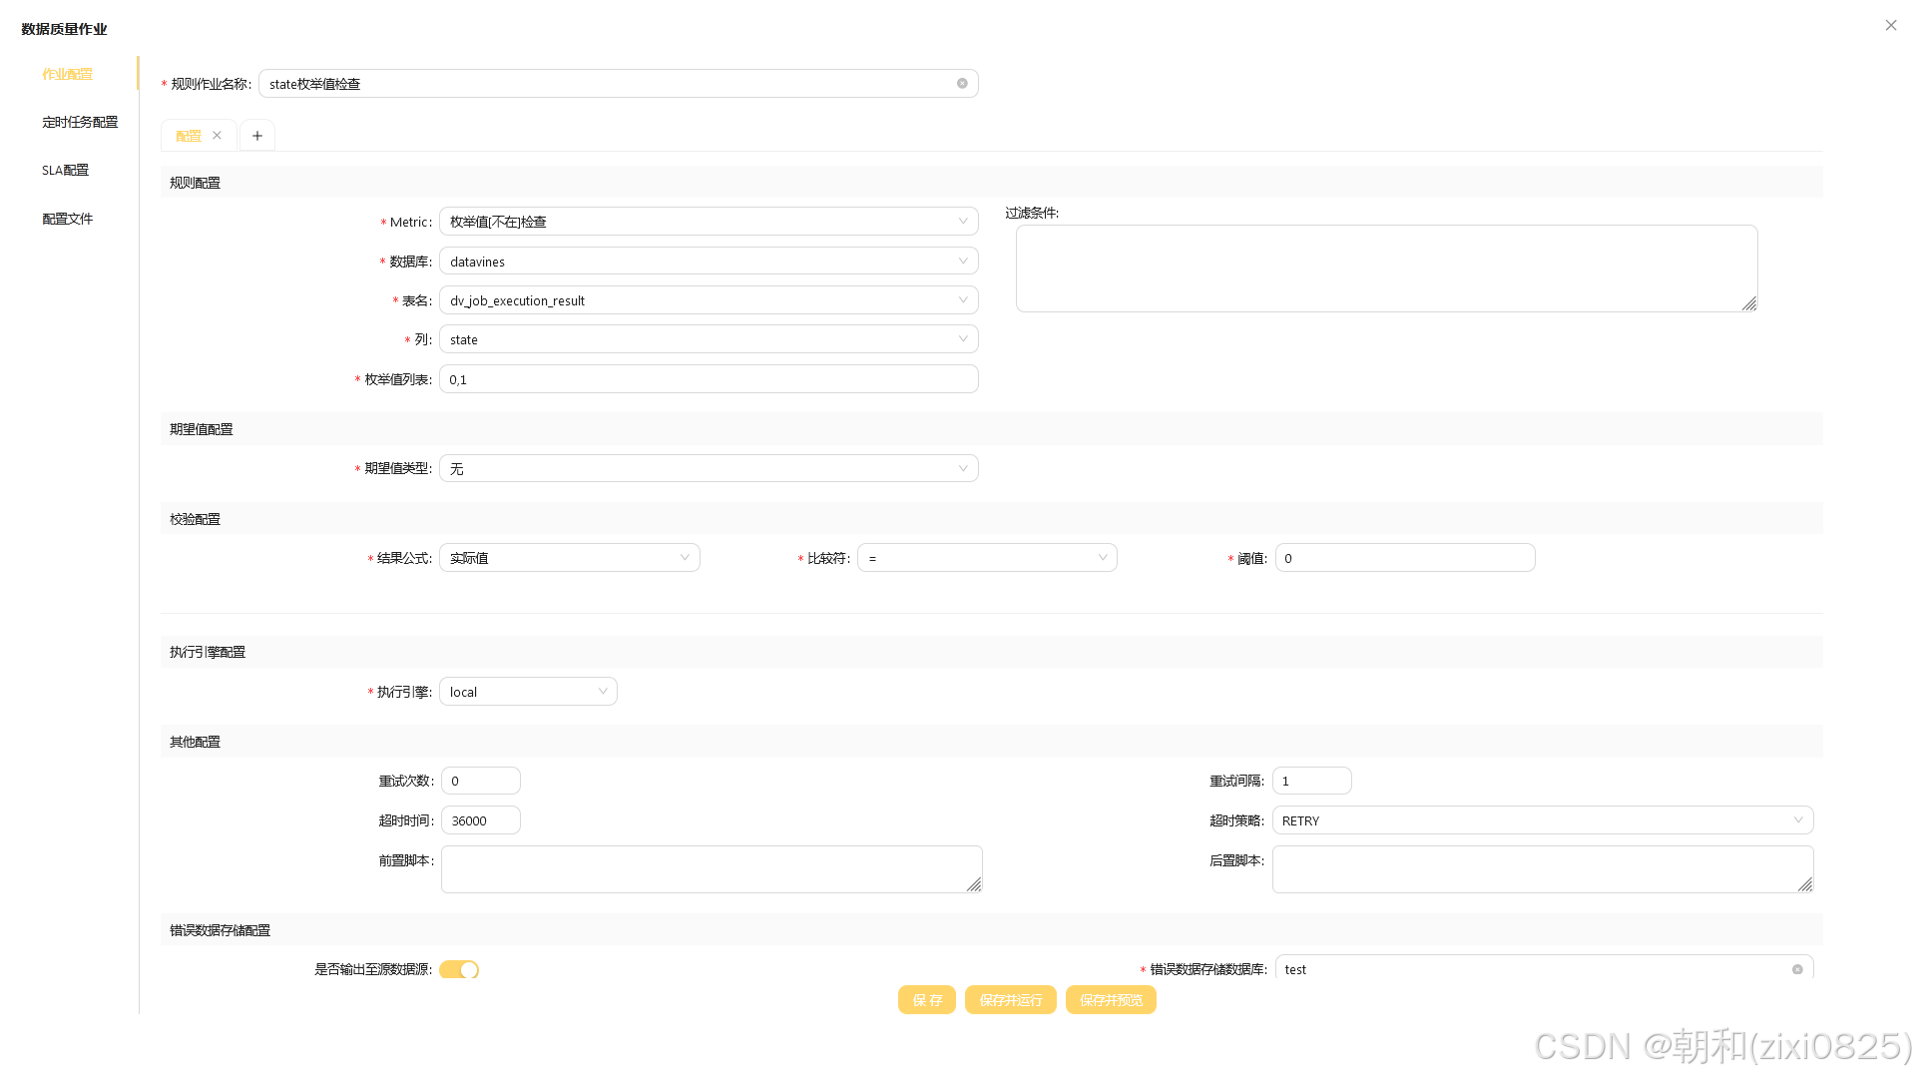Click the 保存 button
This screenshot has height=1078, width=1916.
[x=927, y=1000]
